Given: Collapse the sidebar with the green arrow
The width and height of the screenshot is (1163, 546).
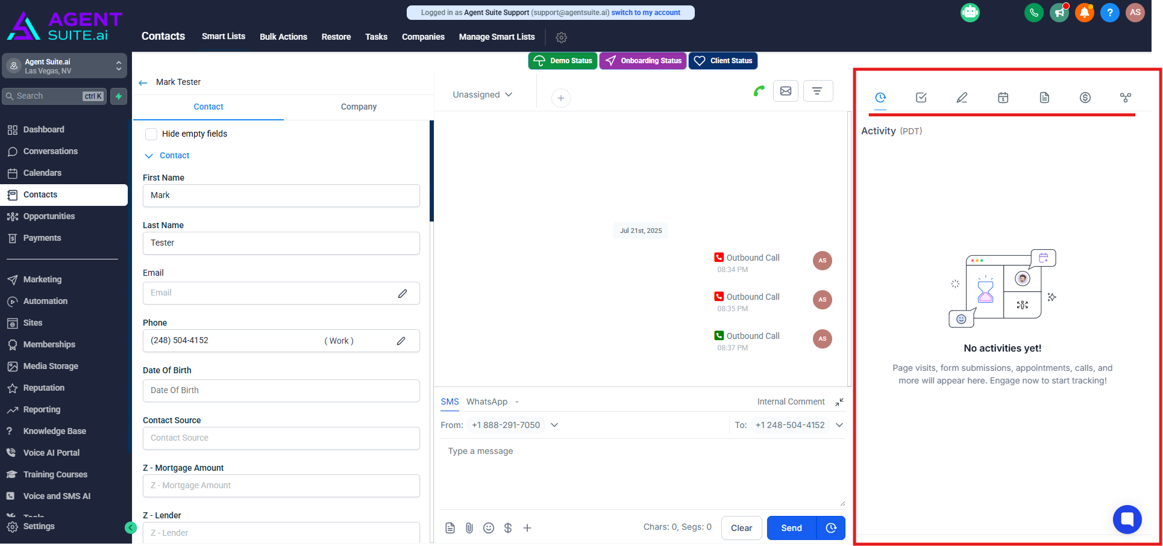Looking at the screenshot, I should coord(131,528).
